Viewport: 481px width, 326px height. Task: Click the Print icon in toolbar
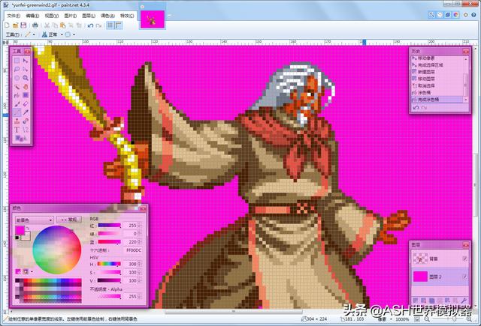click(36, 25)
